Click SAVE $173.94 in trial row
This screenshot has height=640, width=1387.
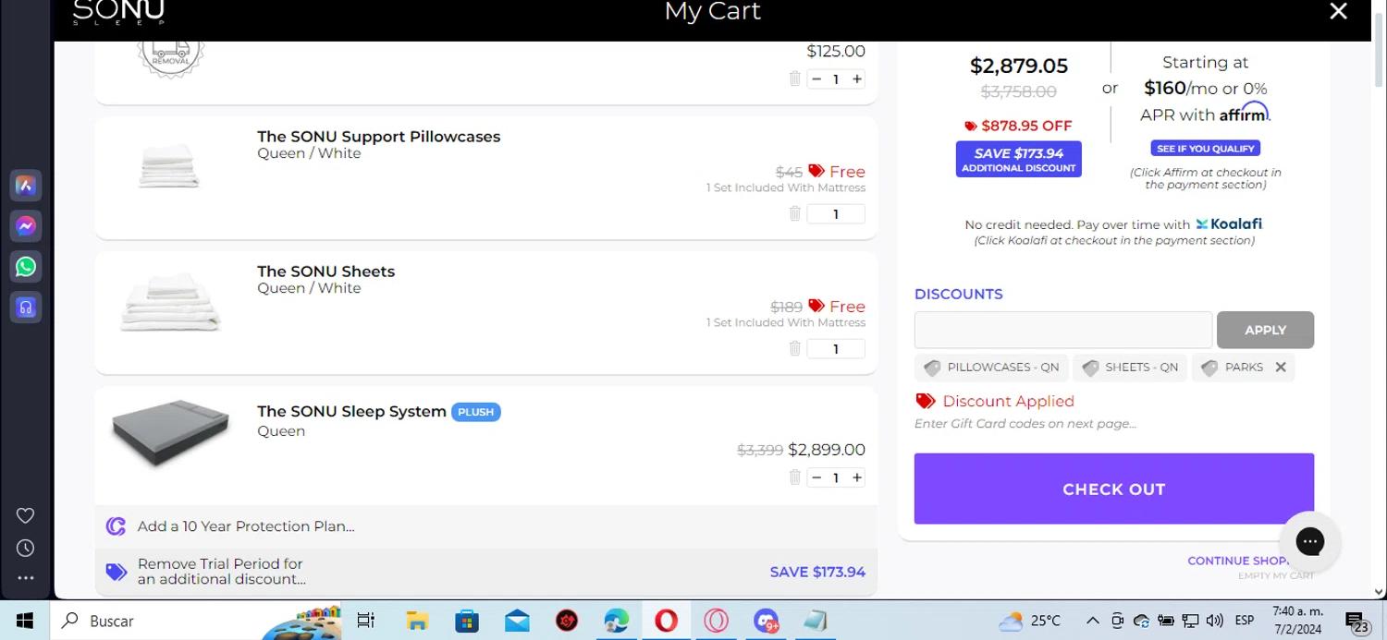click(x=817, y=572)
